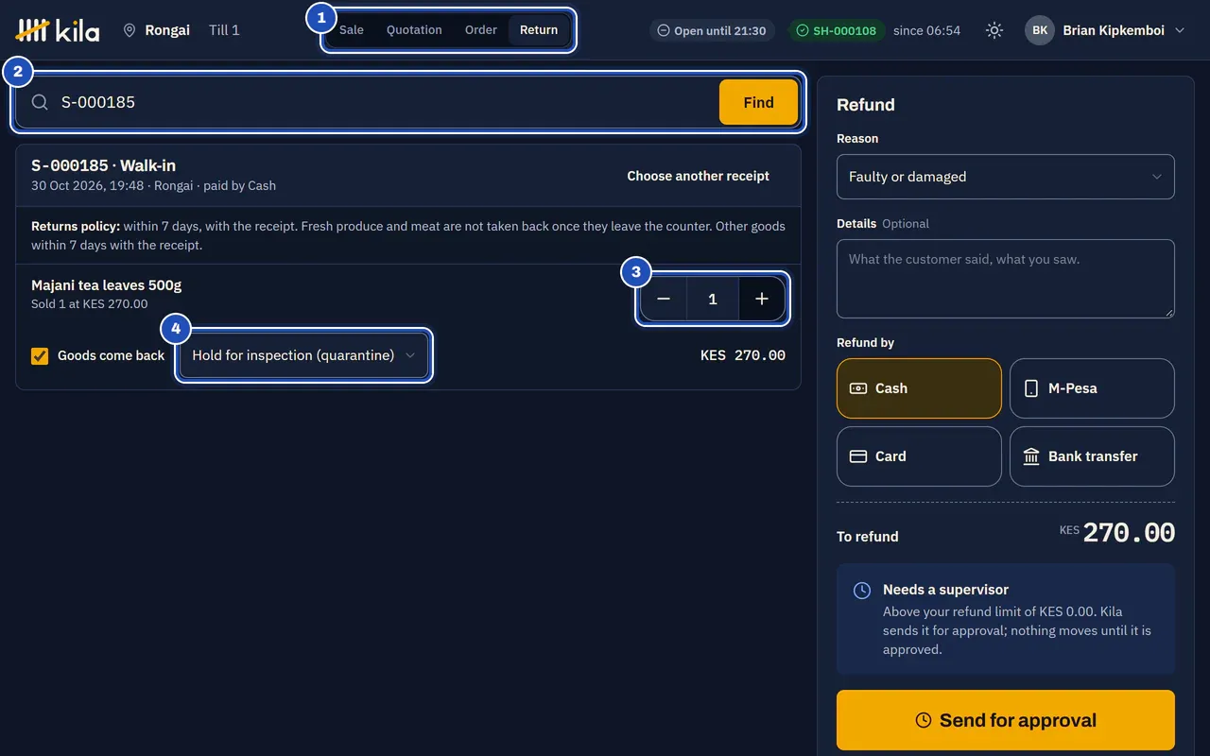This screenshot has width=1210, height=756.
Task: Switch to the Sale tab
Action: point(352,30)
